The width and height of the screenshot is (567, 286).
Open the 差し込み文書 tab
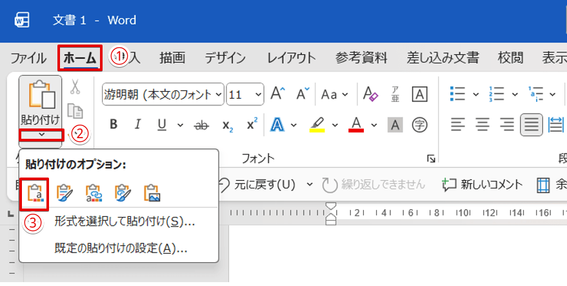pos(443,58)
